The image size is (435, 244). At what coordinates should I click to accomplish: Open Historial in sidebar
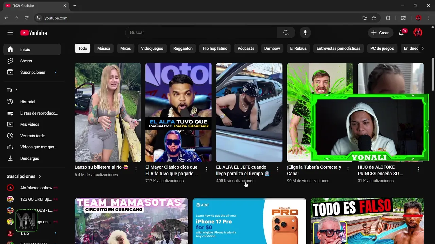point(32,102)
